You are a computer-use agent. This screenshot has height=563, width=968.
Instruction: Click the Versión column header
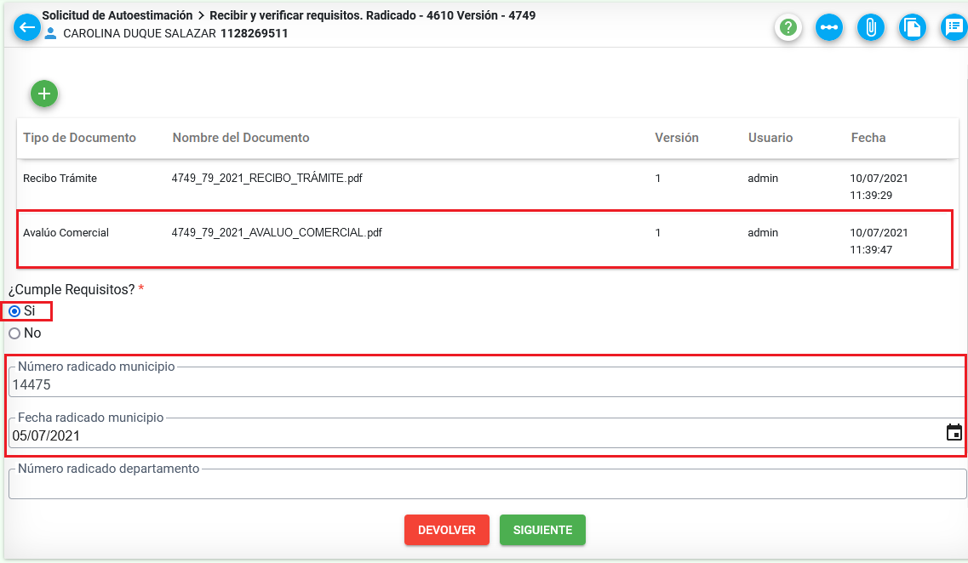click(x=677, y=138)
